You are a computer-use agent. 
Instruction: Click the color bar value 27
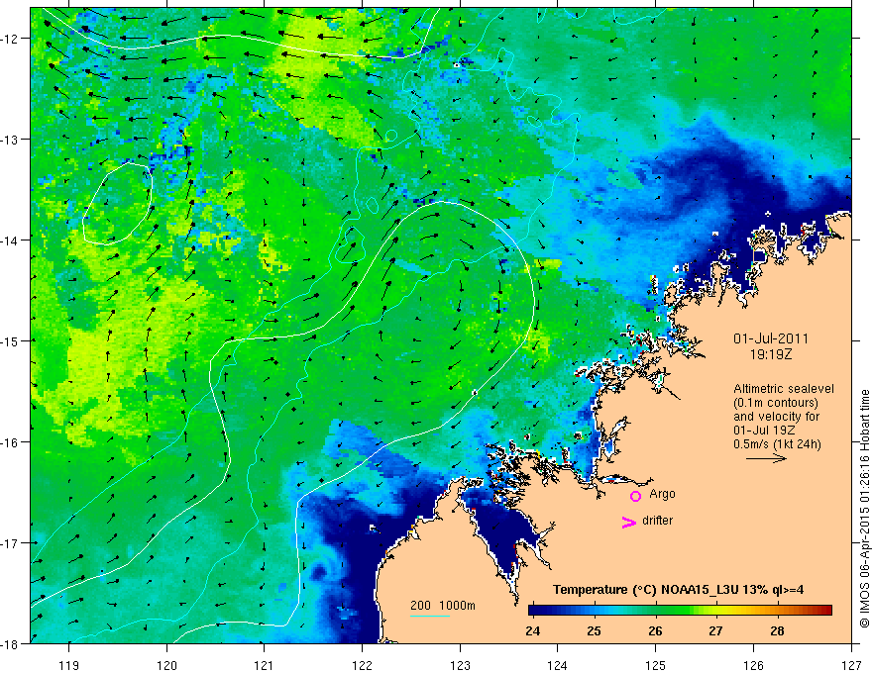coord(715,630)
